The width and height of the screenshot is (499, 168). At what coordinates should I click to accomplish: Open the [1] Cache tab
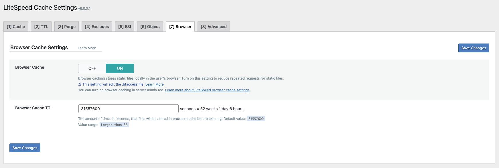[16, 27]
